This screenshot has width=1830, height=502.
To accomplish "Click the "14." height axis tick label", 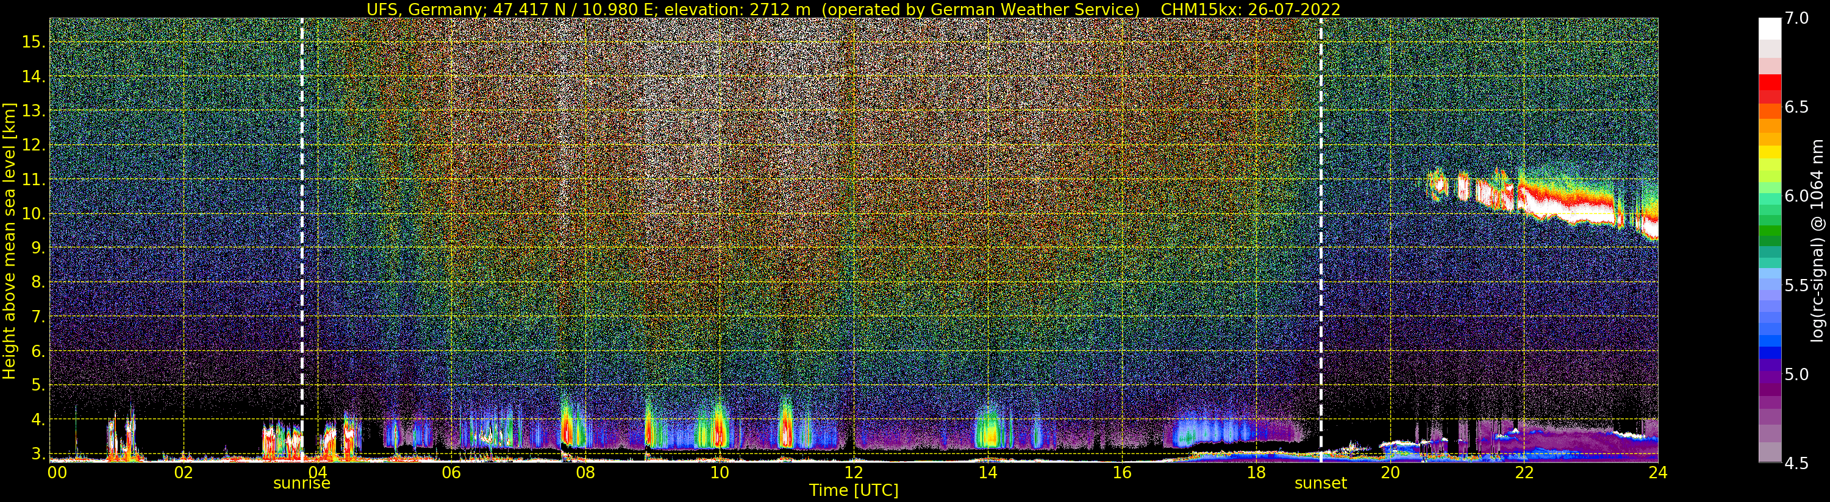I will [x=34, y=76].
